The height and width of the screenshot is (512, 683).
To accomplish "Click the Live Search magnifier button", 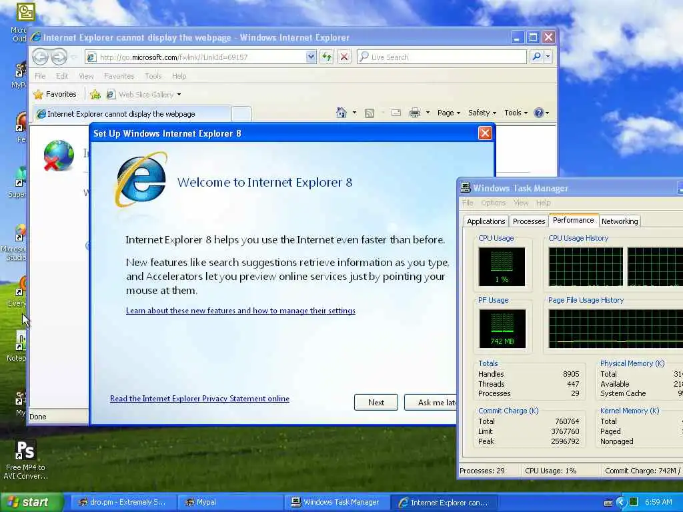I will [x=537, y=57].
